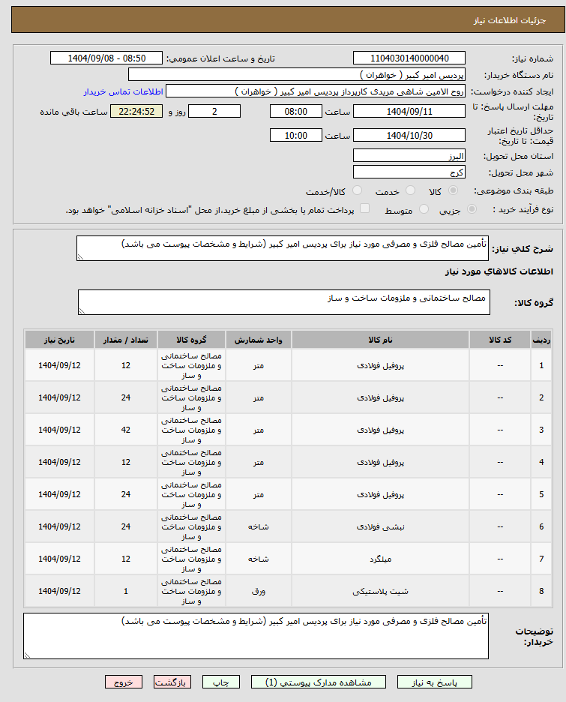Select the نبشی فولادی row item
566x702 pixels.
pos(380,527)
